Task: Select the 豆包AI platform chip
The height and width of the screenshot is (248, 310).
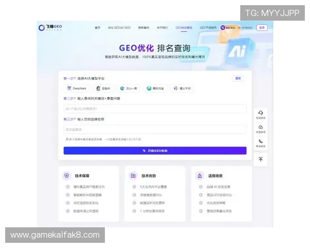Action: (103, 88)
